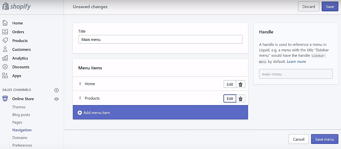Select the Navigation sidebar entry
The height and width of the screenshot is (149, 341).
22,130
